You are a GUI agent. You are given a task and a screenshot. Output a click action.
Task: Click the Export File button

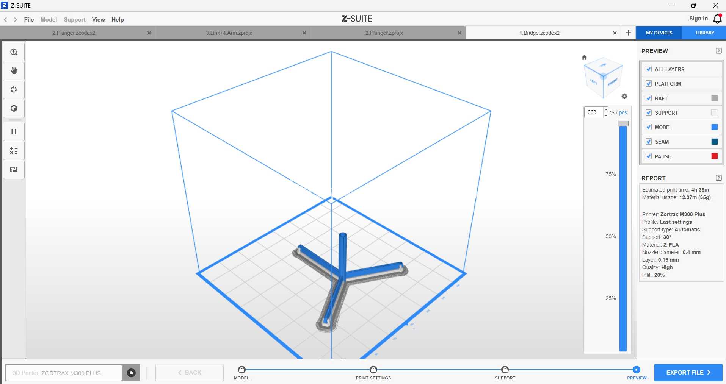click(688, 373)
